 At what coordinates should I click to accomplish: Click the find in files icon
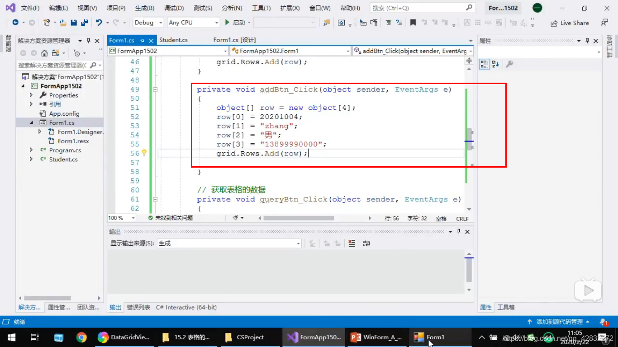tap(327, 23)
